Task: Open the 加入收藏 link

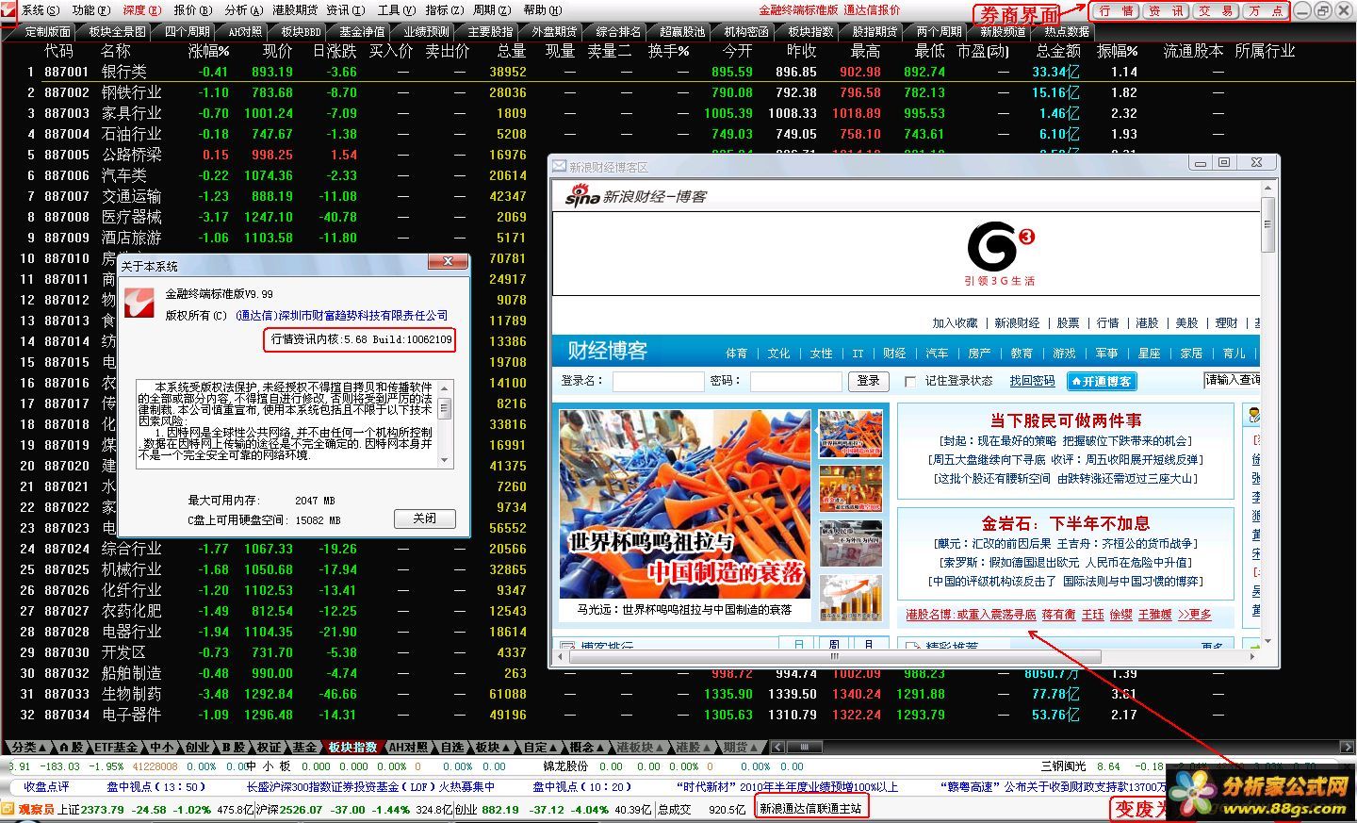Action: coord(956,322)
